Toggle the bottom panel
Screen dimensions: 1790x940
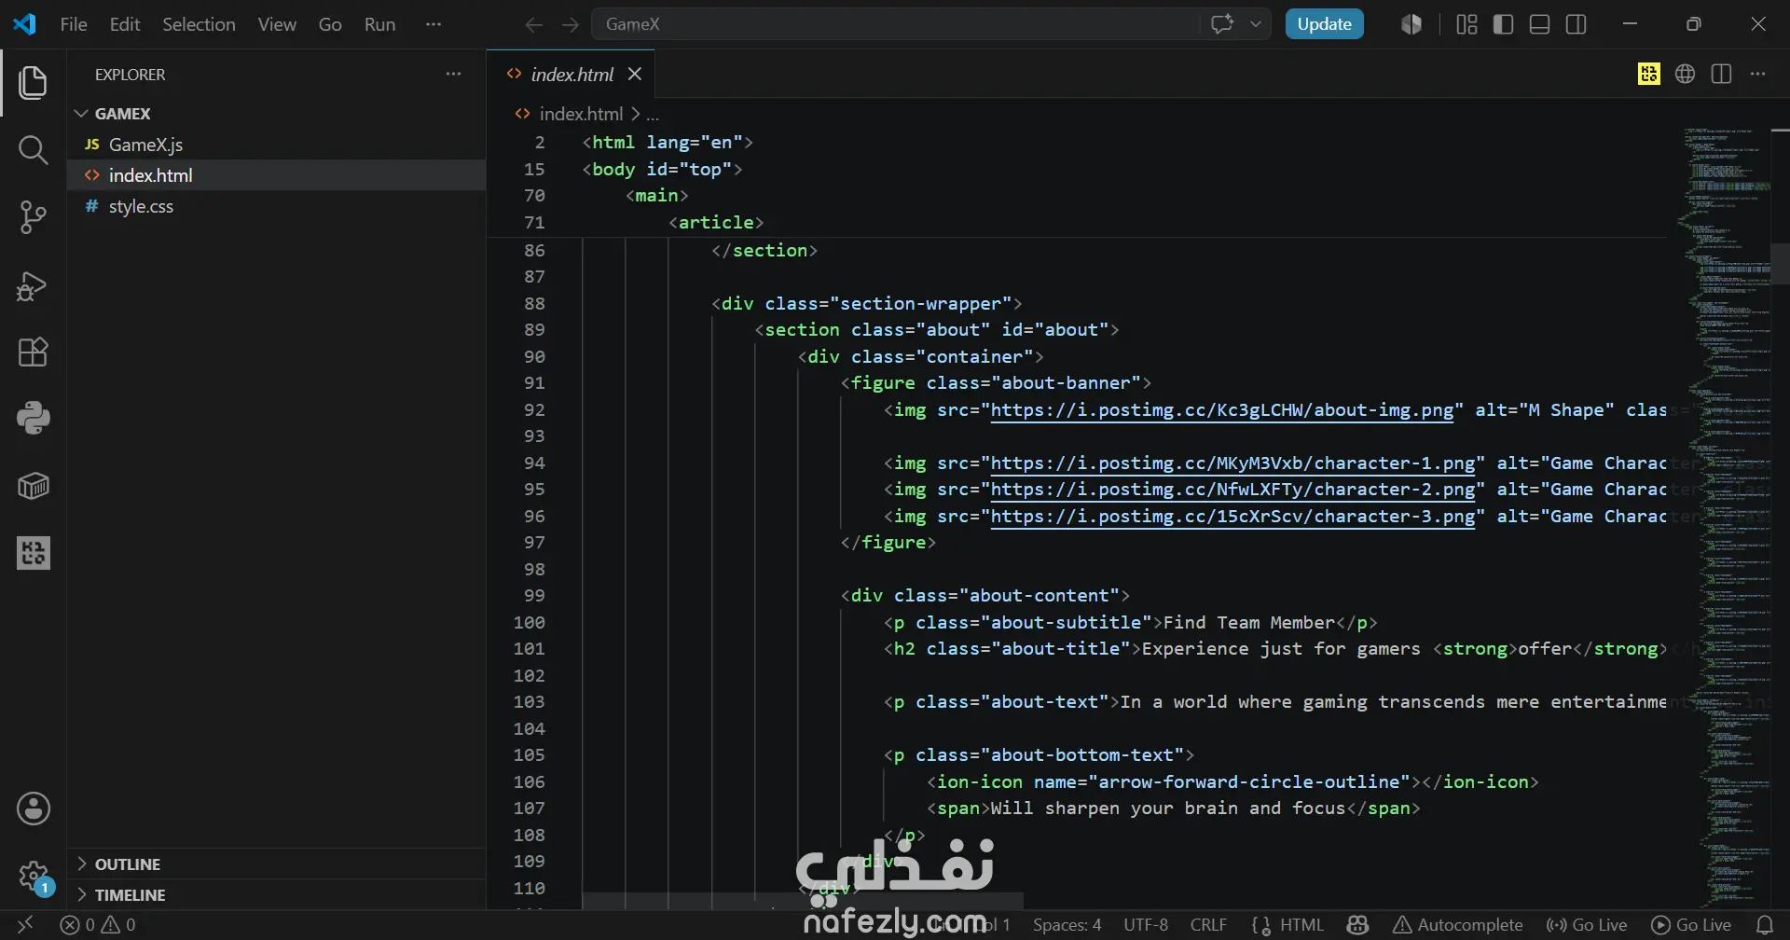(1539, 24)
